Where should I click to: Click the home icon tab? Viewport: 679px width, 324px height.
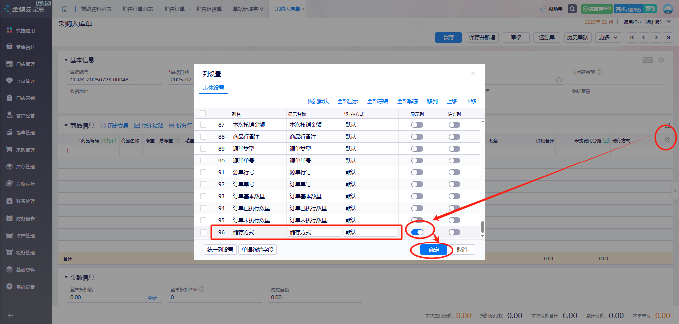64,9
